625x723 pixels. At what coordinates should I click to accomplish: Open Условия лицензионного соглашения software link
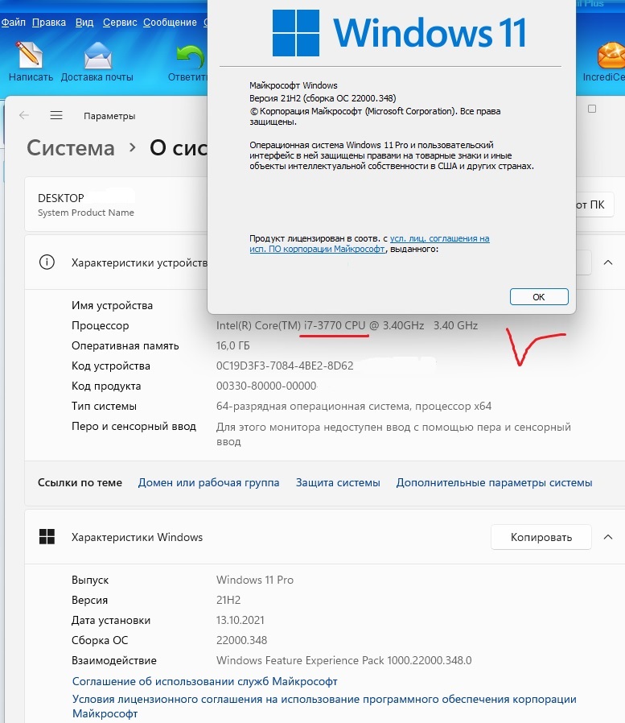click(x=324, y=706)
